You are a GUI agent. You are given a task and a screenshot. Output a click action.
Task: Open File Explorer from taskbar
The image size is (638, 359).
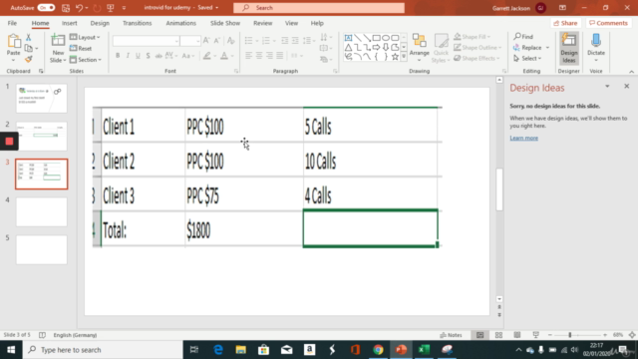240,350
